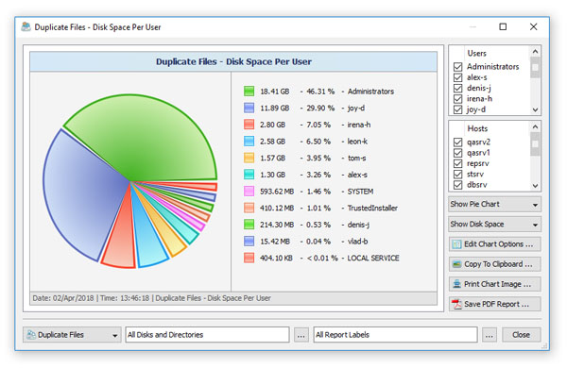The image size is (567, 368).
Task: Open the Show Pie Chart dropdown
Action: [x=494, y=205]
